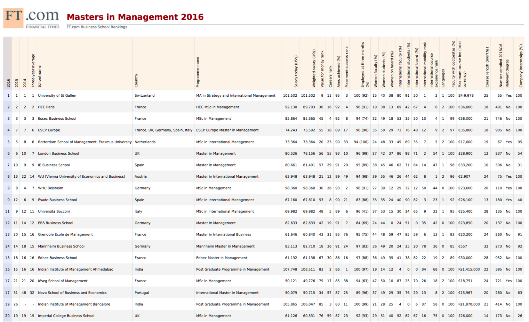Image resolution: width=529 pixels, height=322 pixels.
Task: Select the Course length (months) header
Action: (487, 67)
